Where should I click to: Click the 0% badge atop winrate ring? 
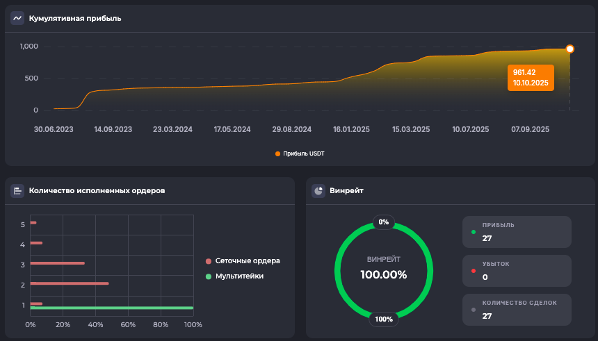click(384, 222)
